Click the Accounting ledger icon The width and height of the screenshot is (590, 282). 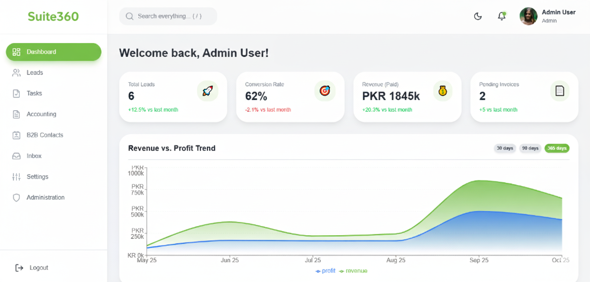(x=16, y=114)
